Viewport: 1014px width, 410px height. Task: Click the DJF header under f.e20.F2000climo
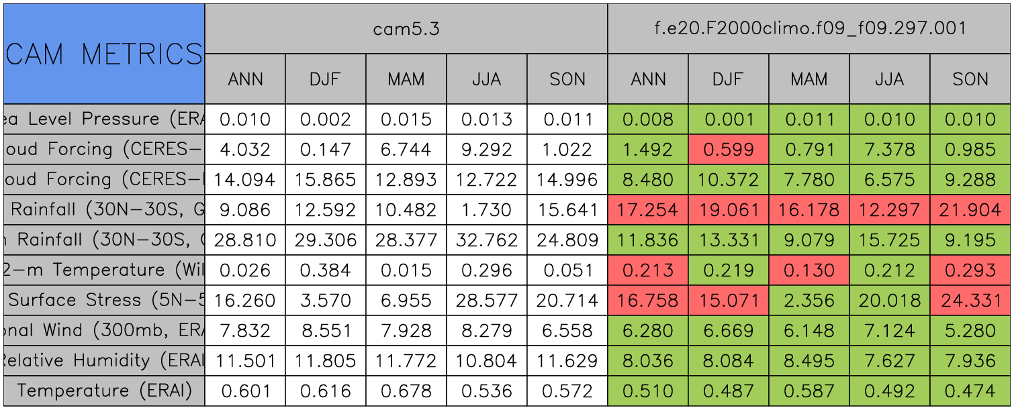[x=729, y=79]
